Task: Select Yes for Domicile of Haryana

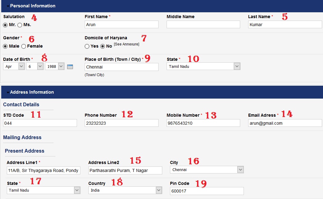Action: coord(87,46)
